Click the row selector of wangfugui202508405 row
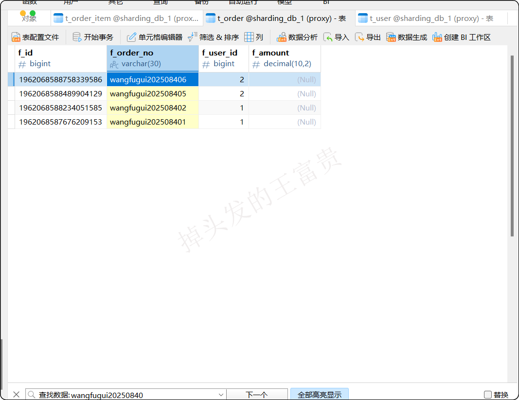The height and width of the screenshot is (400, 519). tap(11, 94)
